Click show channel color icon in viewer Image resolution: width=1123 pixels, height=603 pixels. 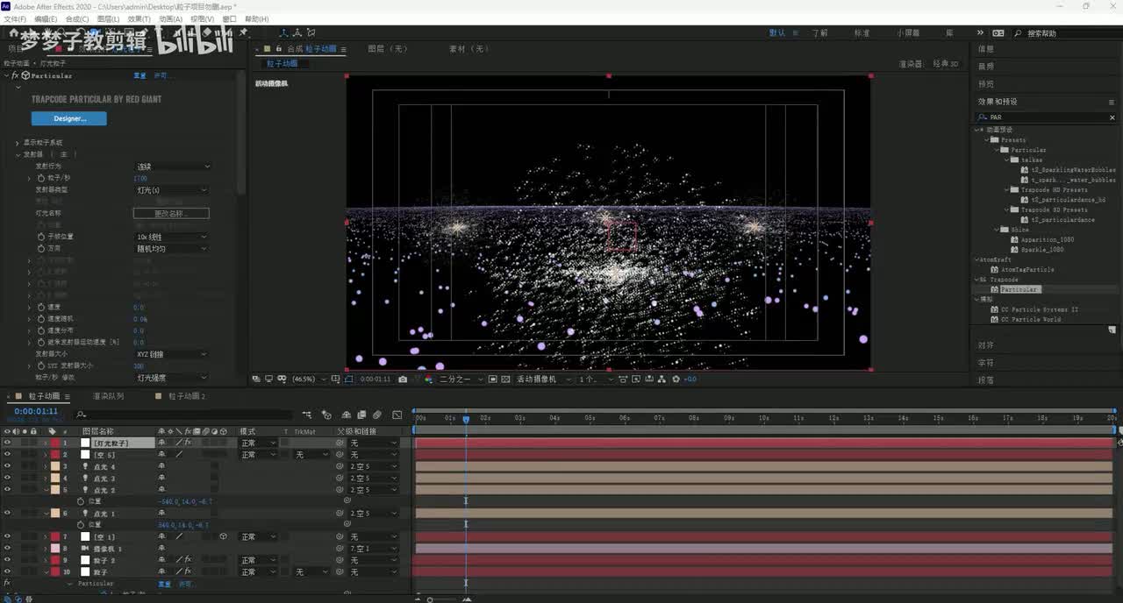[x=429, y=379]
